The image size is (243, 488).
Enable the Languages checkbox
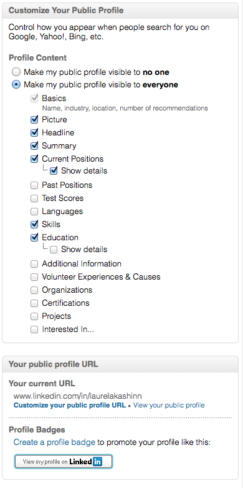click(34, 212)
